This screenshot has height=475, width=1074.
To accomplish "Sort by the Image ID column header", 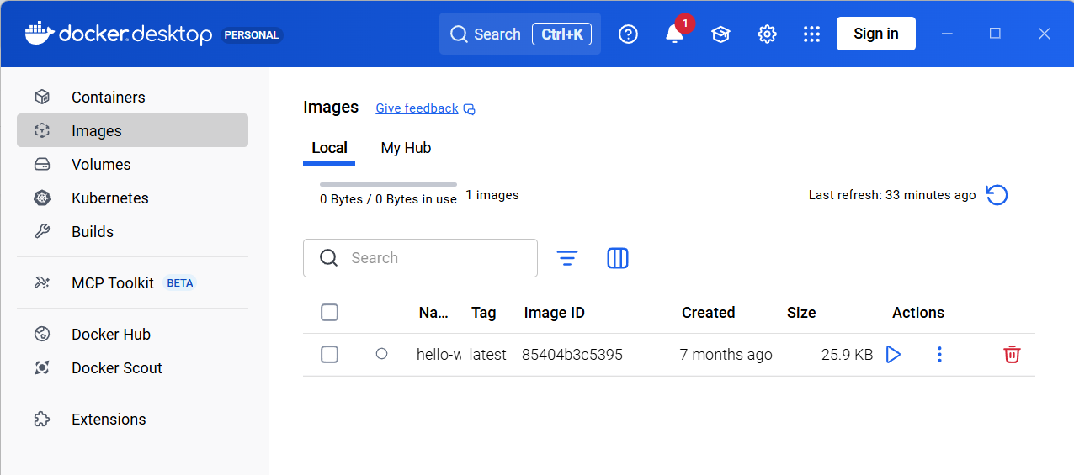I will tap(554, 313).
